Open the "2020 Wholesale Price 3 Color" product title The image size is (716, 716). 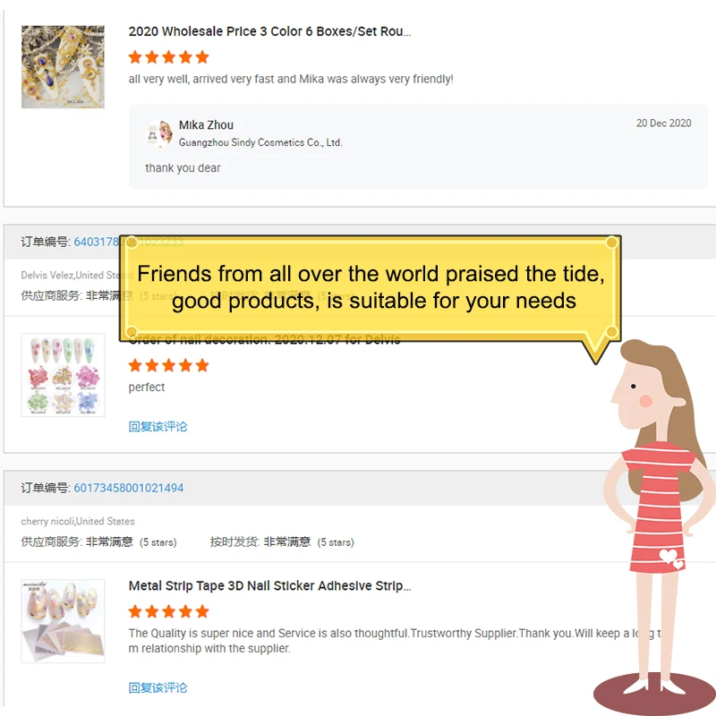269,31
